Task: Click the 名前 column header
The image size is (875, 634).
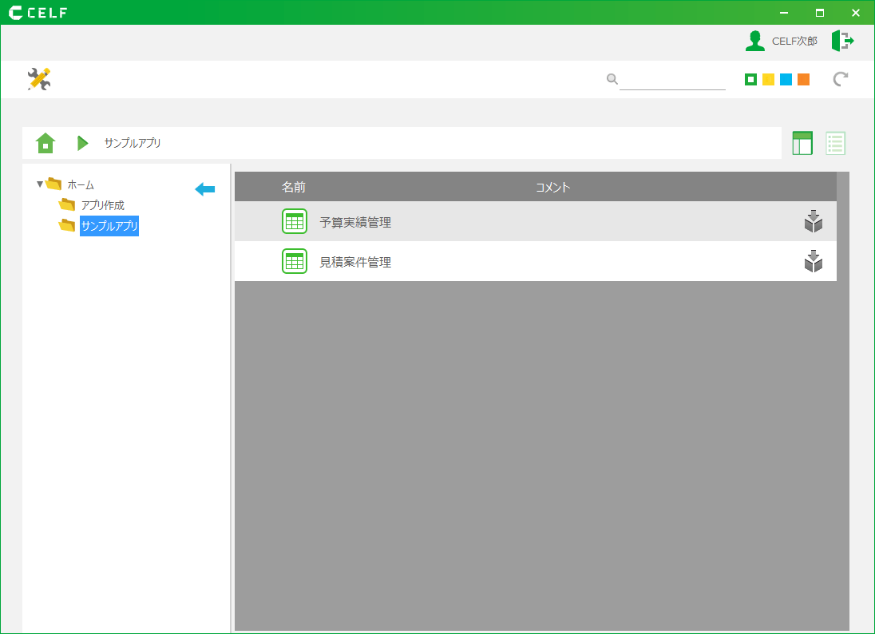Action: (293, 187)
